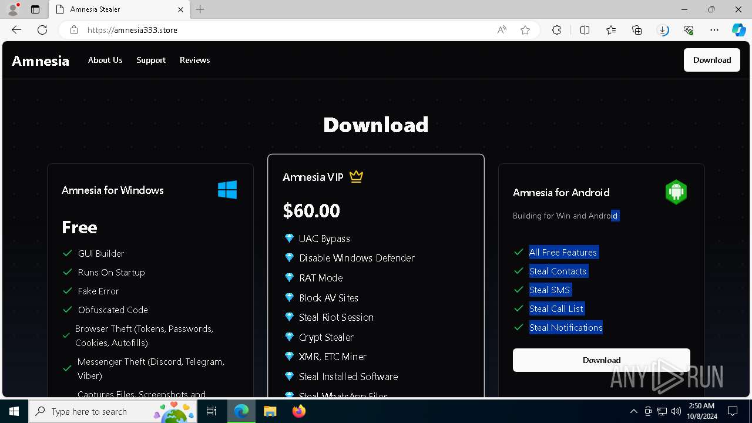The width and height of the screenshot is (752, 423).
Task: Click the '$60.00' price text
Action: [x=311, y=210]
